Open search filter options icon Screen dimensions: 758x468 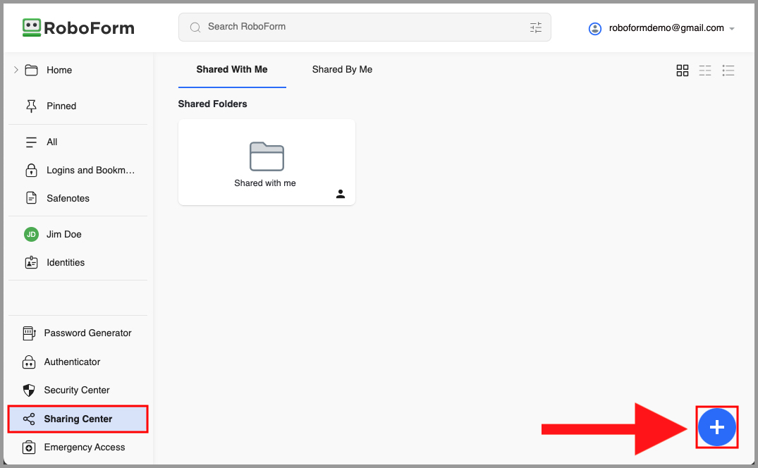click(x=536, y=27)
